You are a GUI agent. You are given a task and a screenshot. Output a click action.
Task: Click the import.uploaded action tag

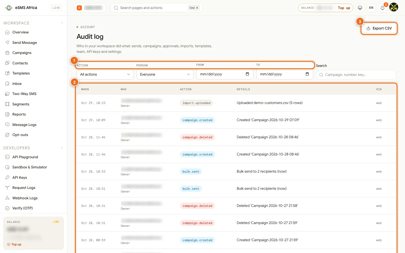pyautogui.click(x=197, y=103)
